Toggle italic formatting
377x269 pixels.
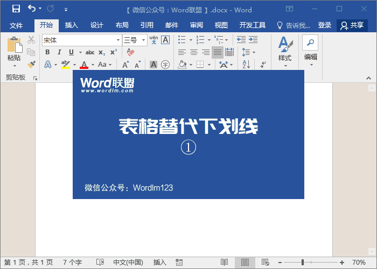[x=59, y=52]
